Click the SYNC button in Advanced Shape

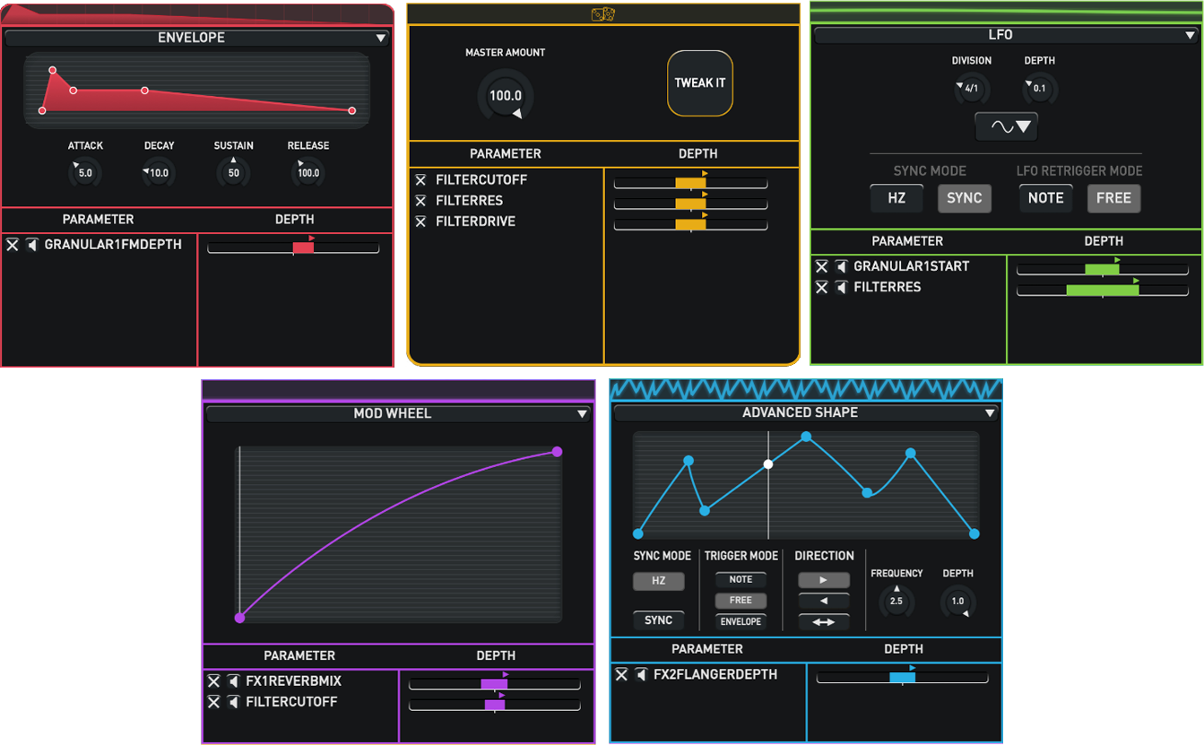pyautogui.click(x=658, y=620)
